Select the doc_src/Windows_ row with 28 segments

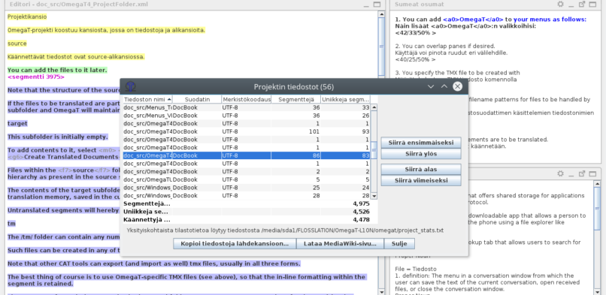[x=246, y=196]
